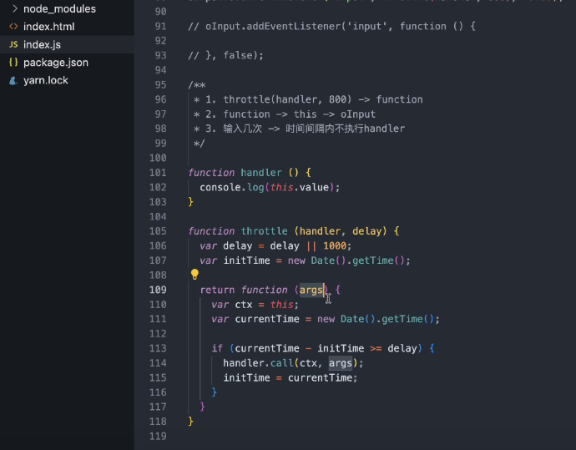Image resolution: width=576 pixels, height=450 pixels.
Task: Click line number 109 in the gutter
Action: tap(158, 290)
